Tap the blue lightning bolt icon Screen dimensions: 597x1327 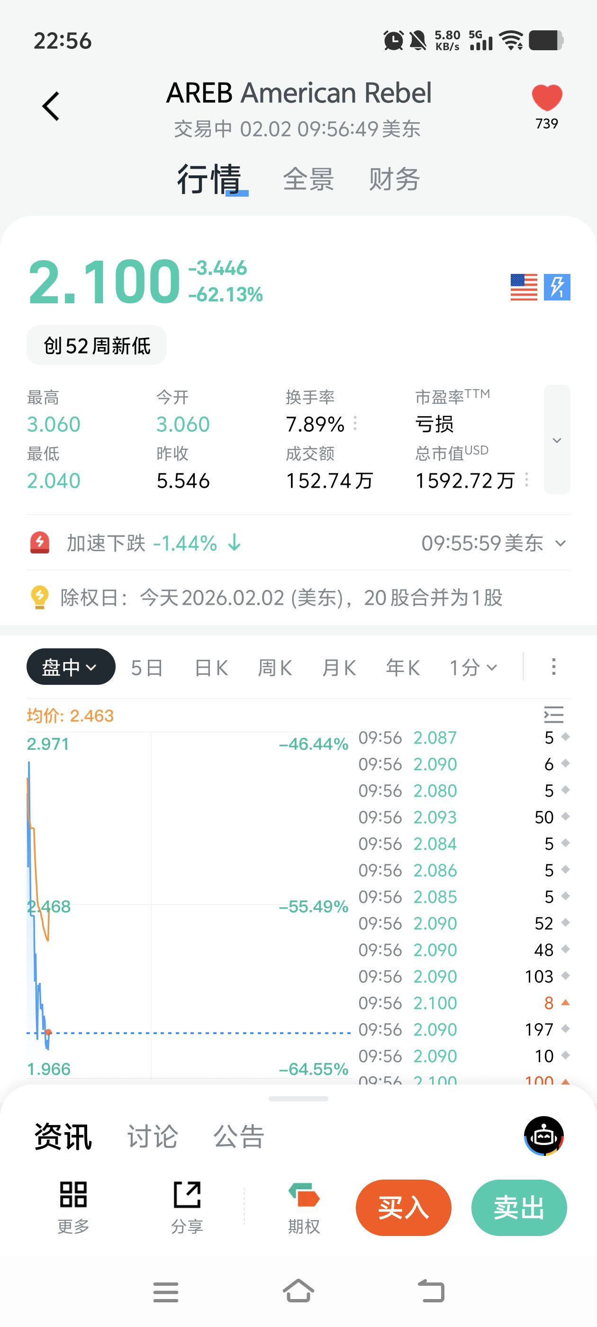[557, 287]
